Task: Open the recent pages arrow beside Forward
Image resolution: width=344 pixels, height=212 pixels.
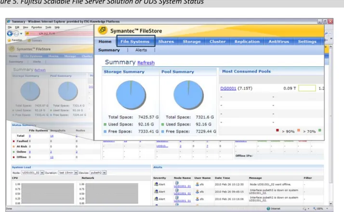Action: pos(21,34)
